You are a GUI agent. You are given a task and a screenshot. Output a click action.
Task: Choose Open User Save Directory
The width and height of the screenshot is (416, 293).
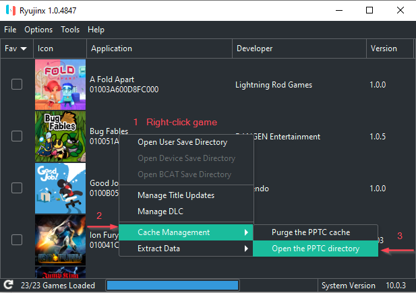(186, 142)
